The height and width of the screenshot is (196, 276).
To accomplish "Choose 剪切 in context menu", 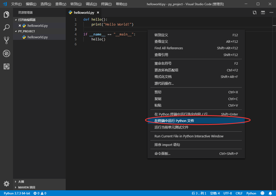I will pyautogui.click(x=196, y=92).
